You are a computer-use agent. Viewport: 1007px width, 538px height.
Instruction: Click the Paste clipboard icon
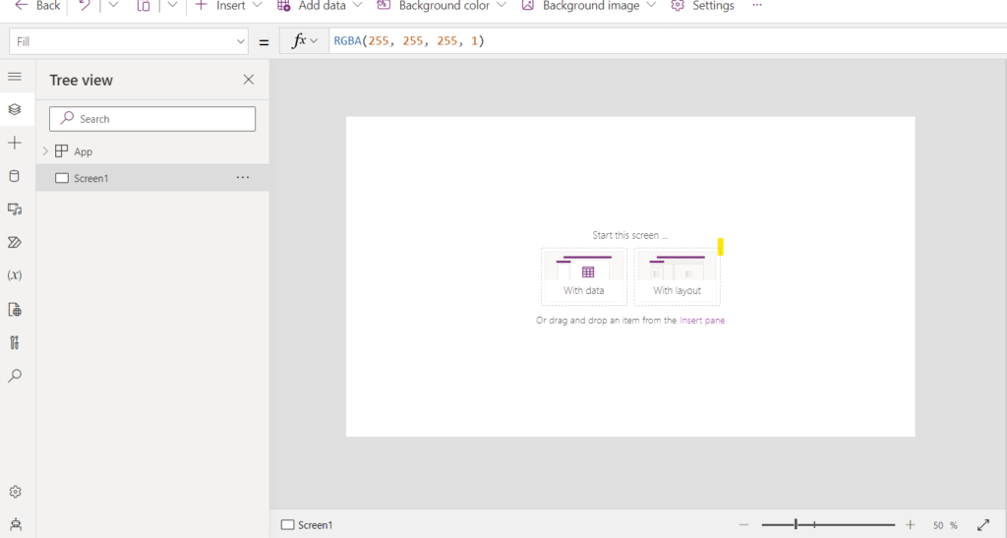[x=144, y=6]
